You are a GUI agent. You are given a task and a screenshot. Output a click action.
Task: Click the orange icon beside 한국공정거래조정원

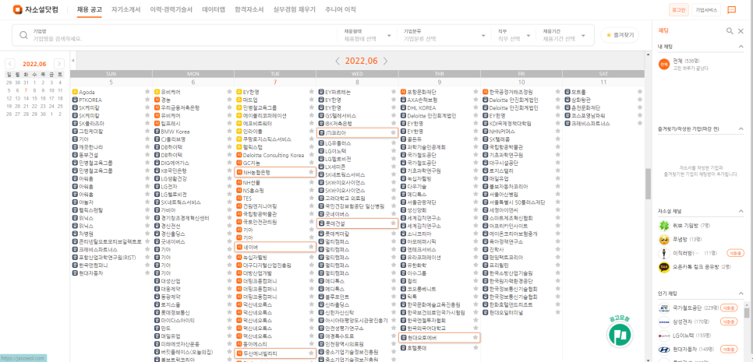click(x=486, y=92)
